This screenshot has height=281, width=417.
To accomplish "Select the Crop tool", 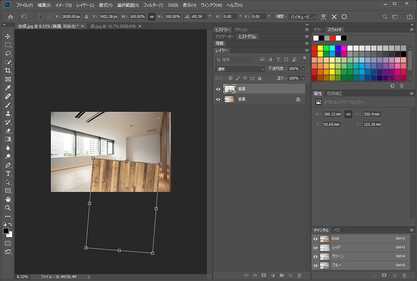I will coord(8,70).
